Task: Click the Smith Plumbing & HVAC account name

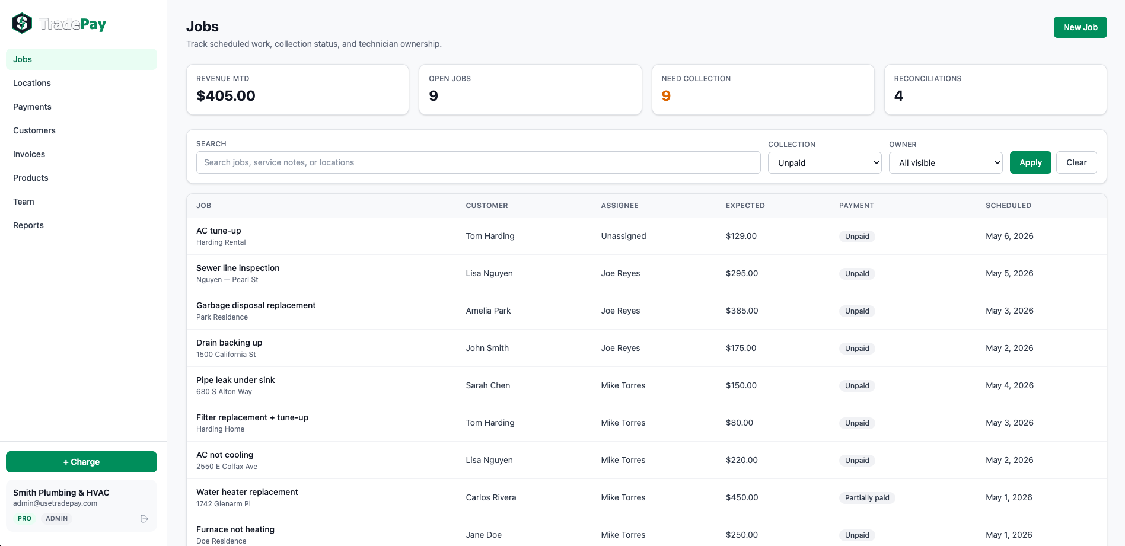Action: coord(61,493)
